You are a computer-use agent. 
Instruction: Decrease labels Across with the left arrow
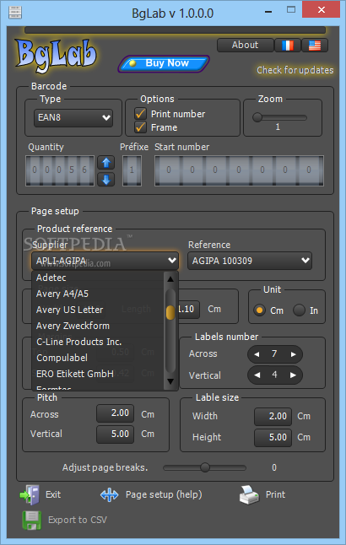257,354
